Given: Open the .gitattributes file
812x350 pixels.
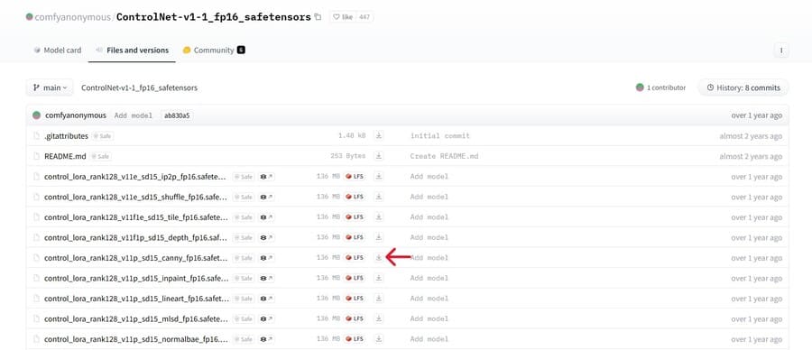Looking at the screenshot, I should 66,135.
